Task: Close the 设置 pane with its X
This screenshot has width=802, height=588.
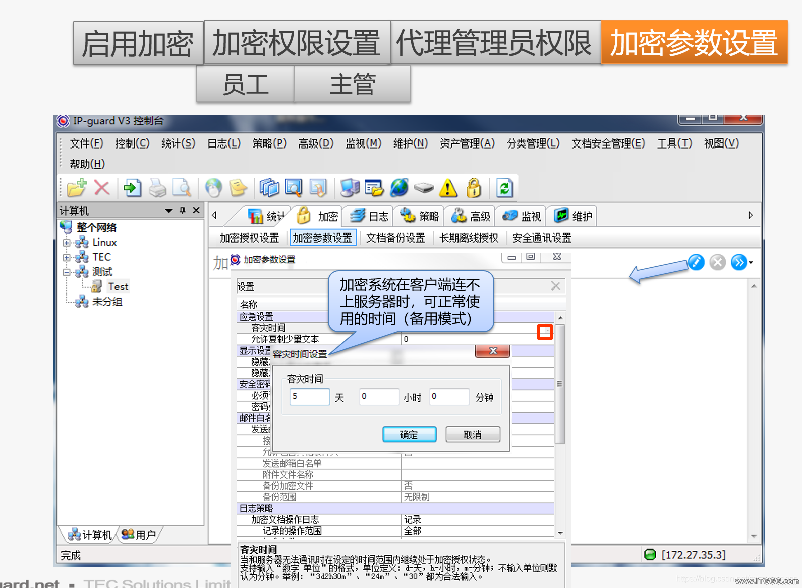Action: point(555,286)
